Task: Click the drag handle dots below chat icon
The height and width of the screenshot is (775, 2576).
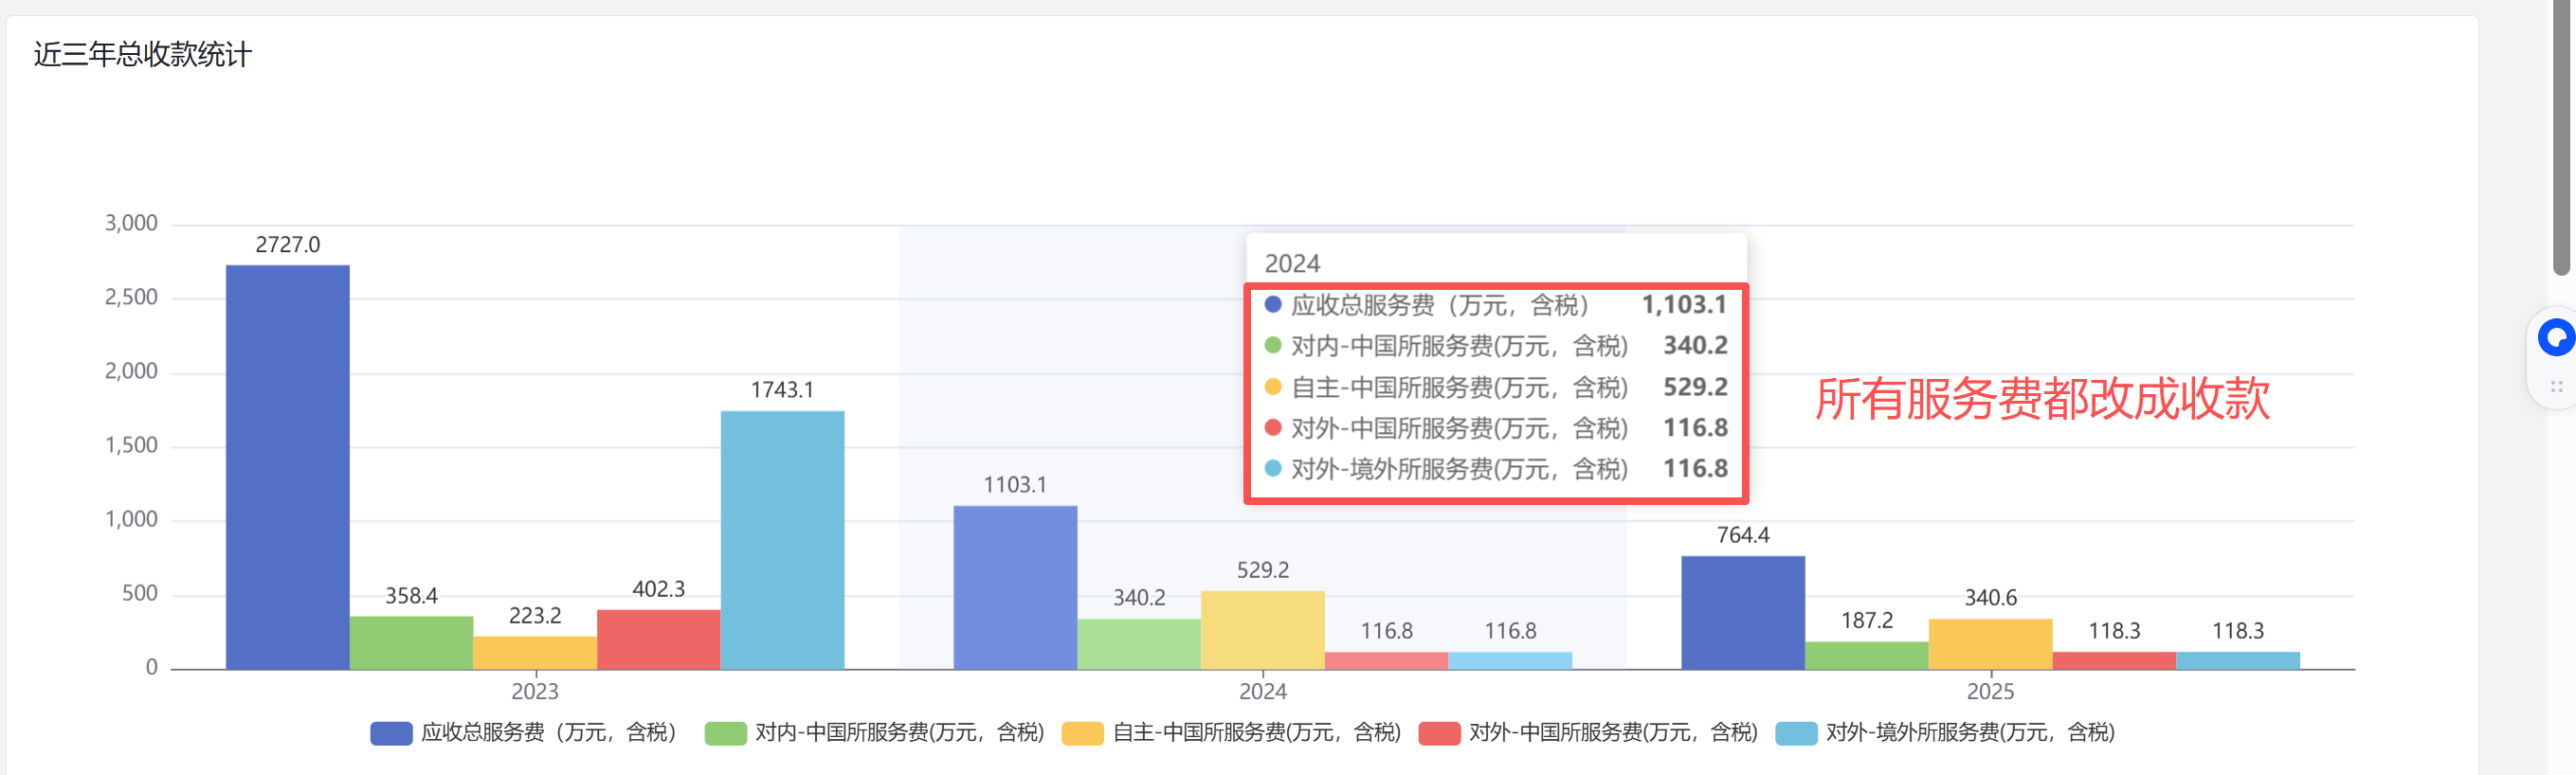Action: (x=2556, y=387)
